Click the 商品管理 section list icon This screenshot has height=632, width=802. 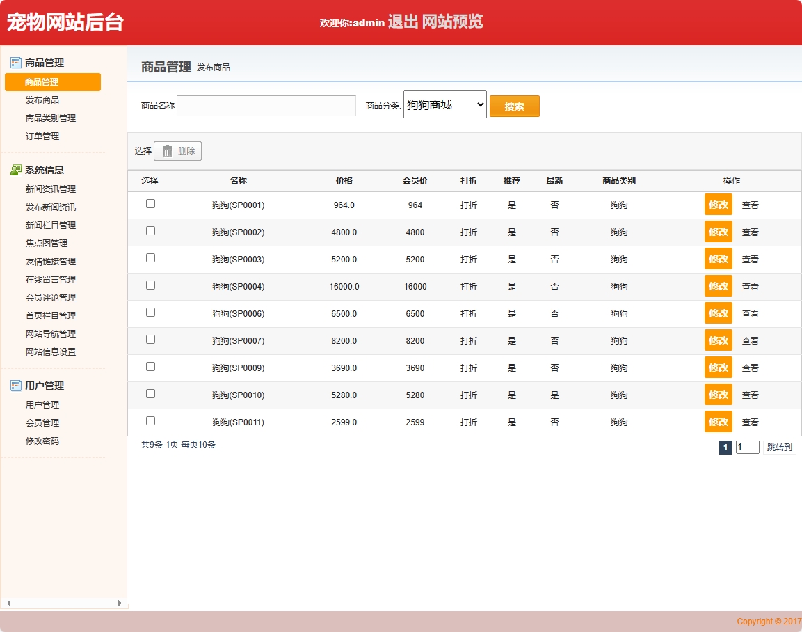click(x=16, y=63)
